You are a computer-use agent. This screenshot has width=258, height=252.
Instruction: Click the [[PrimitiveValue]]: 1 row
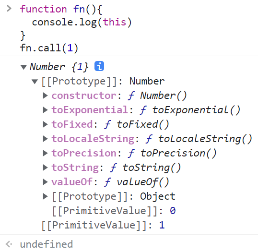click(x=103, y=225)
